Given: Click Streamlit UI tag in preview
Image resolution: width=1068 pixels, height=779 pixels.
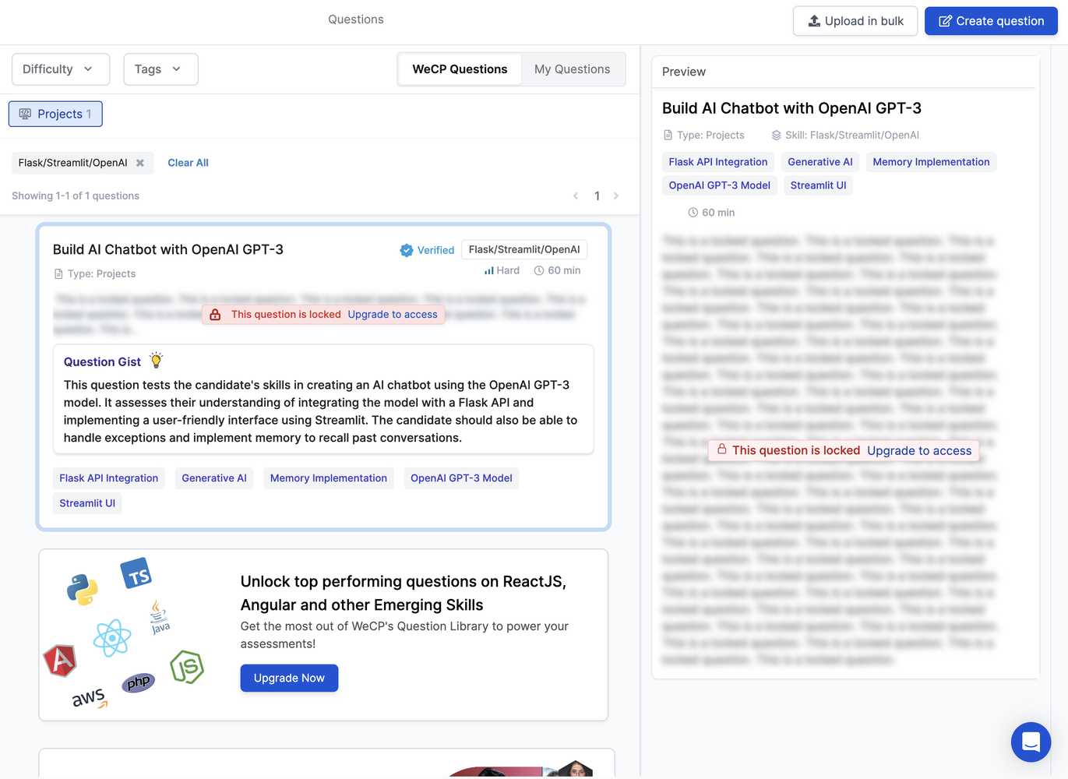Looking at the screenshot, I should point(818,185).
